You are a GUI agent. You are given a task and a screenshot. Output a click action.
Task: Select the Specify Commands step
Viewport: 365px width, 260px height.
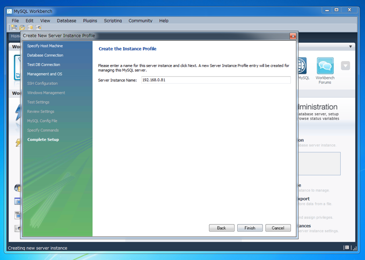pyautogui.click(x=43, y=130)
